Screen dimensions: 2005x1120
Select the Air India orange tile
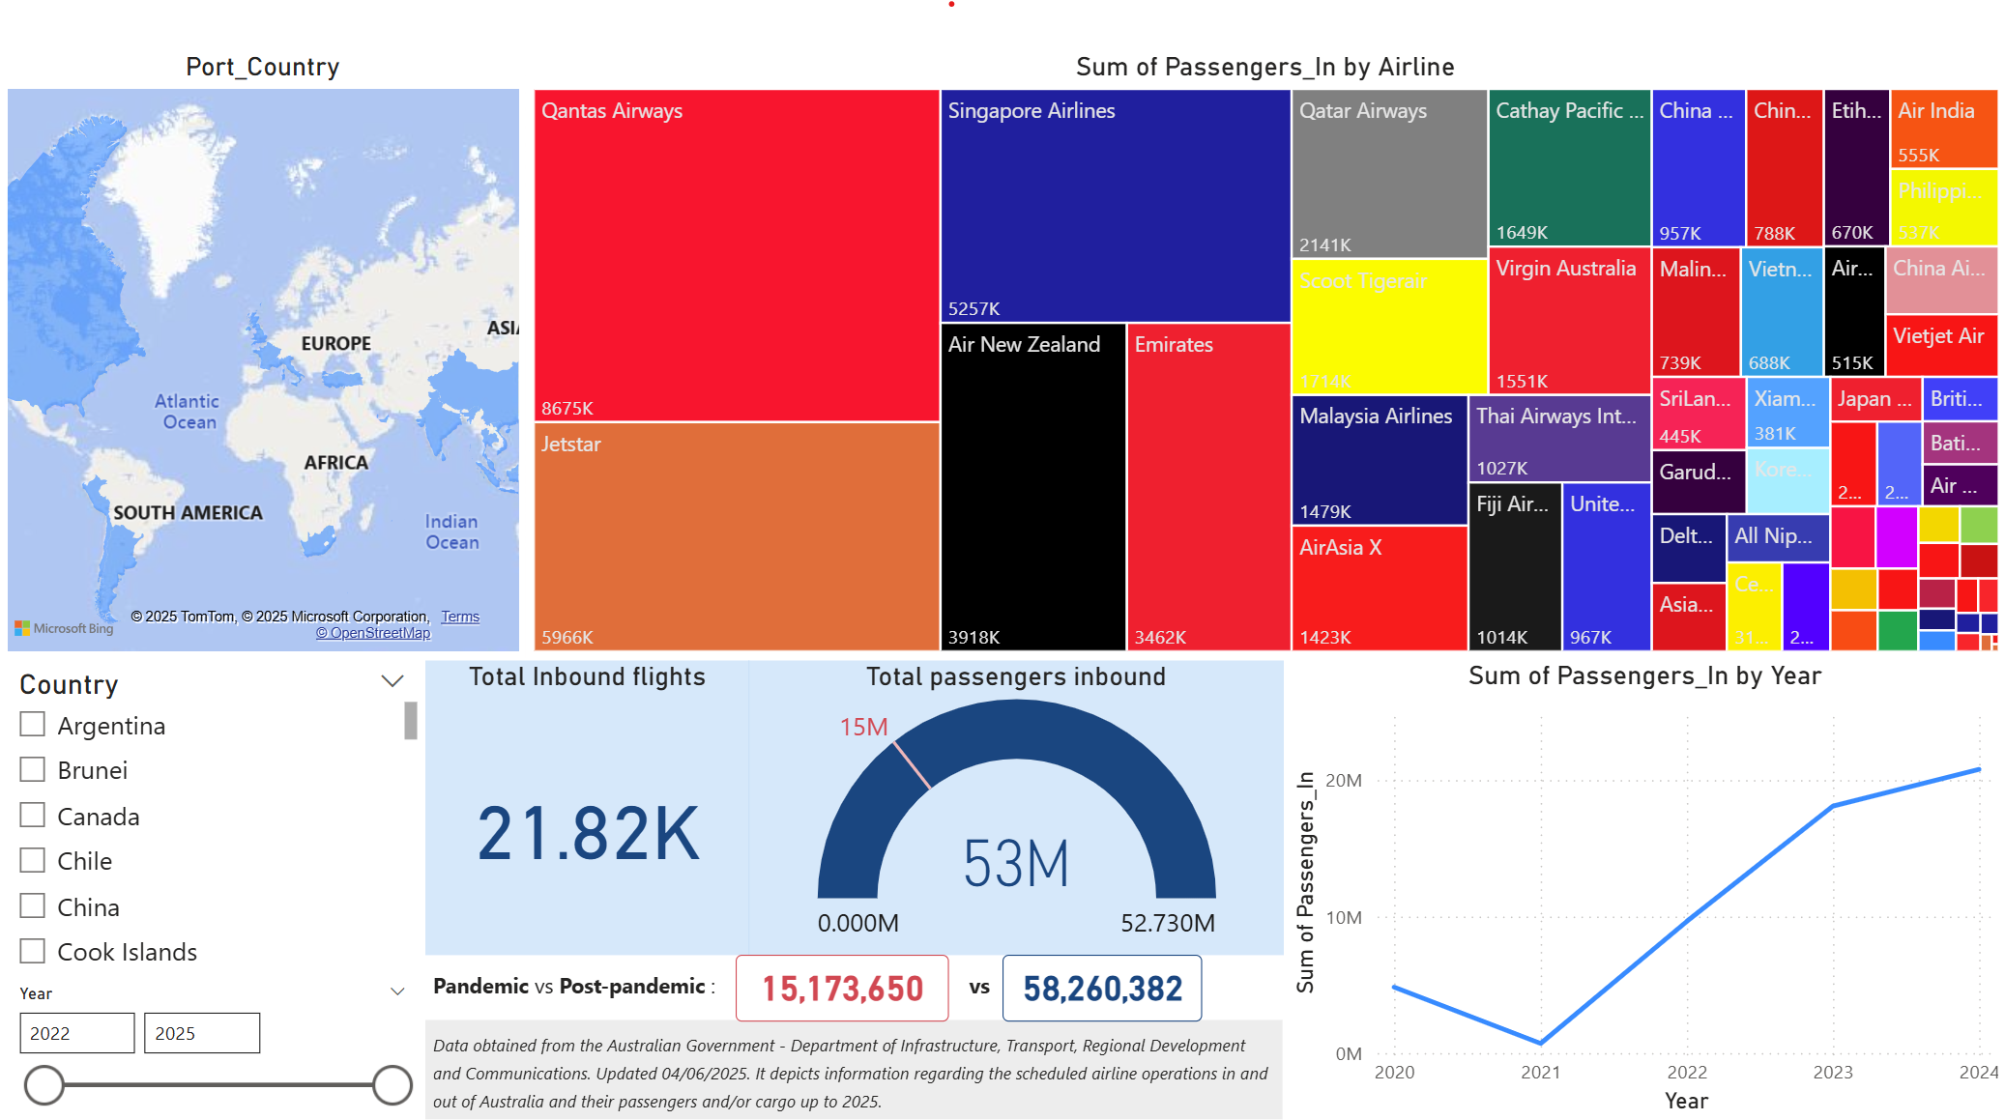click(1944, 129)
